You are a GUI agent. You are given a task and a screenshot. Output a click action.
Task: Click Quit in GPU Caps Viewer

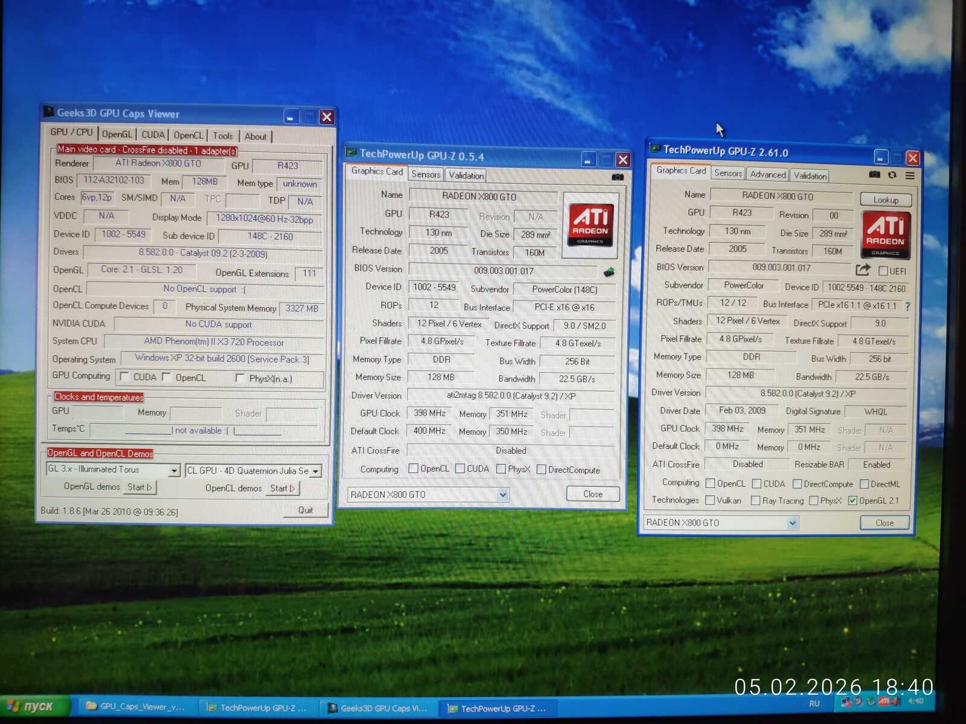point(305,510)
